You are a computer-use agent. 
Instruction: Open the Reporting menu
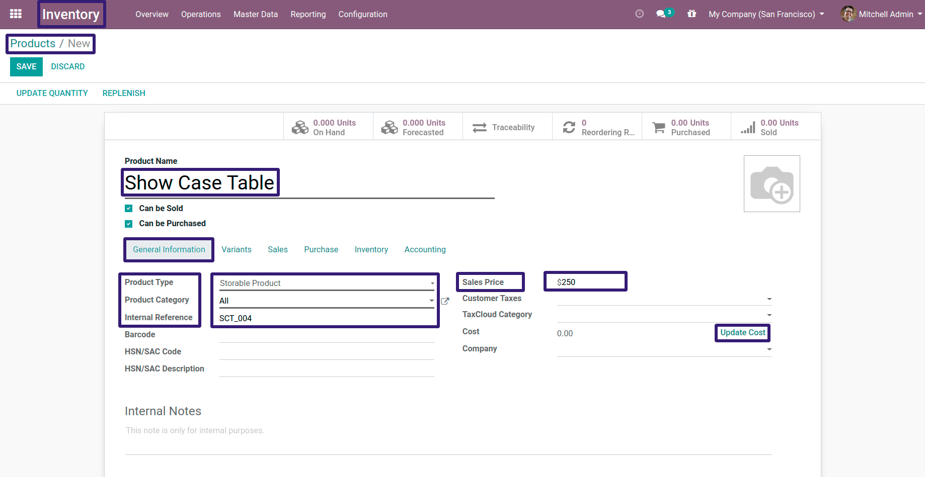pos(308,14)
